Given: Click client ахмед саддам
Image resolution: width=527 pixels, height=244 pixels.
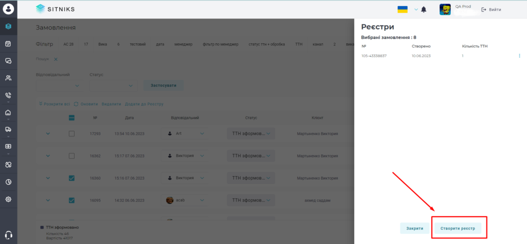Looking at the screenshot, I should [317, 200].
